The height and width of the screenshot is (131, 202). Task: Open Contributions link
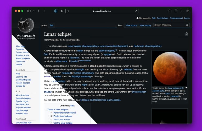point(162,18)
